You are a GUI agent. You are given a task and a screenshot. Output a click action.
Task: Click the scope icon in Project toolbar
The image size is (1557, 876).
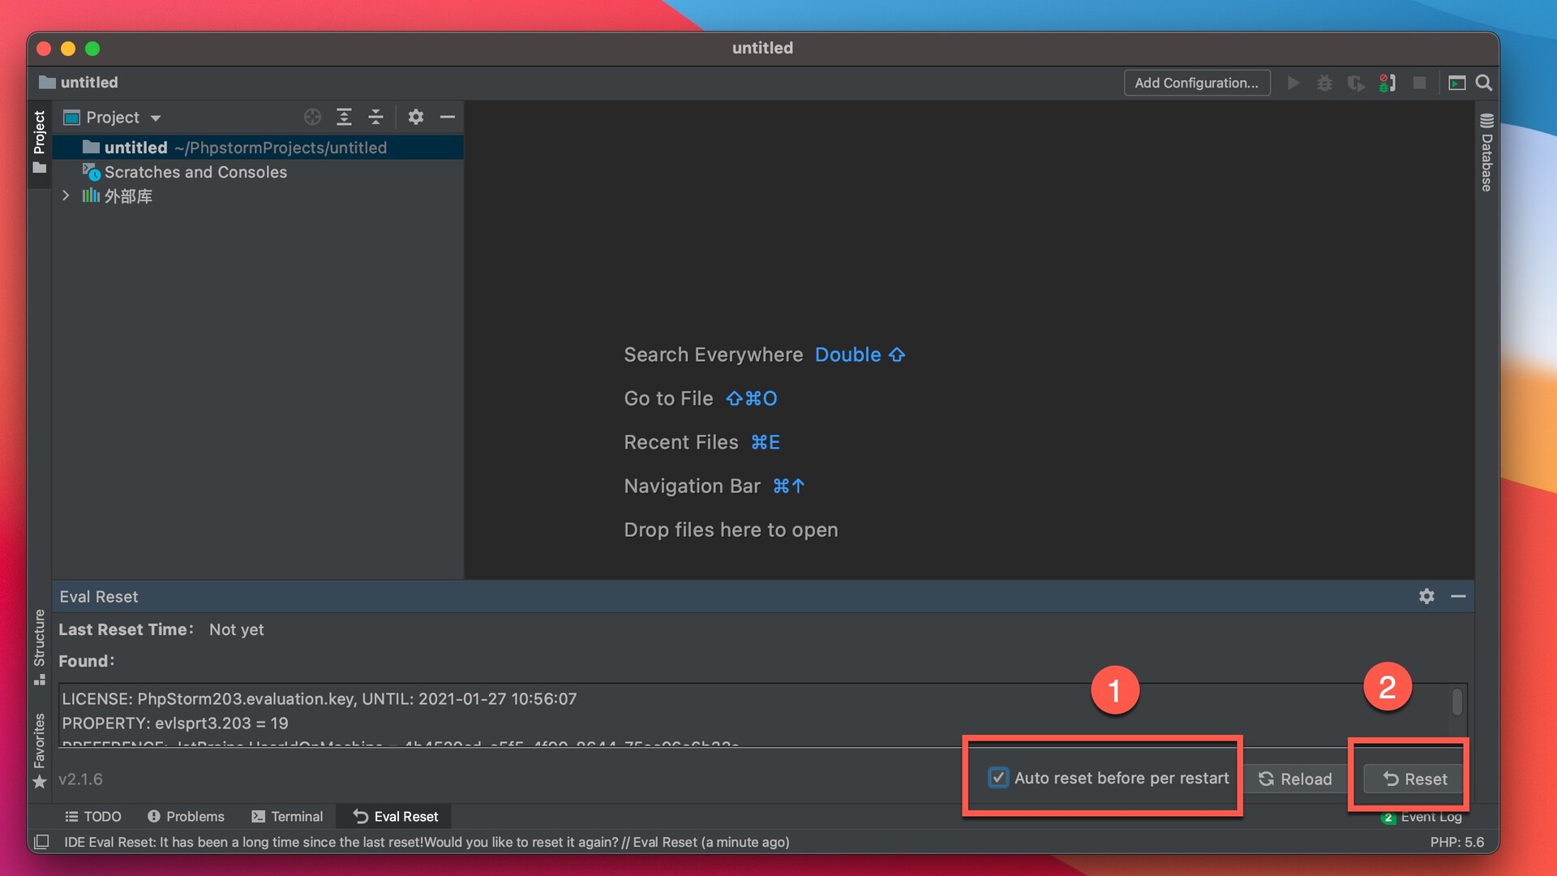click(x=310, y=115)
